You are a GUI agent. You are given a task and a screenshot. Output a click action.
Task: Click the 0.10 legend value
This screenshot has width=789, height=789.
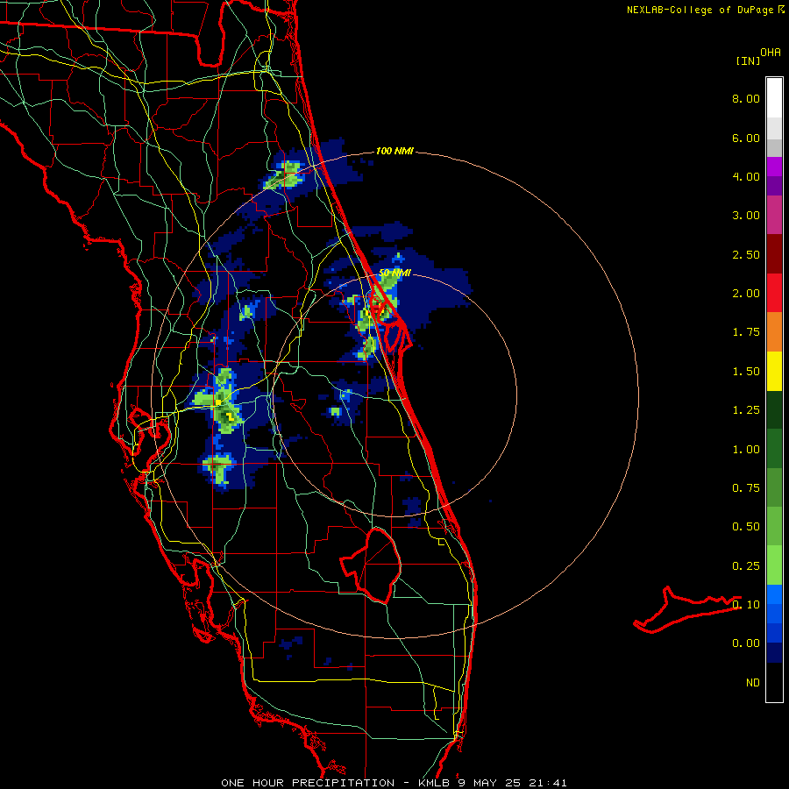(746, 605)
